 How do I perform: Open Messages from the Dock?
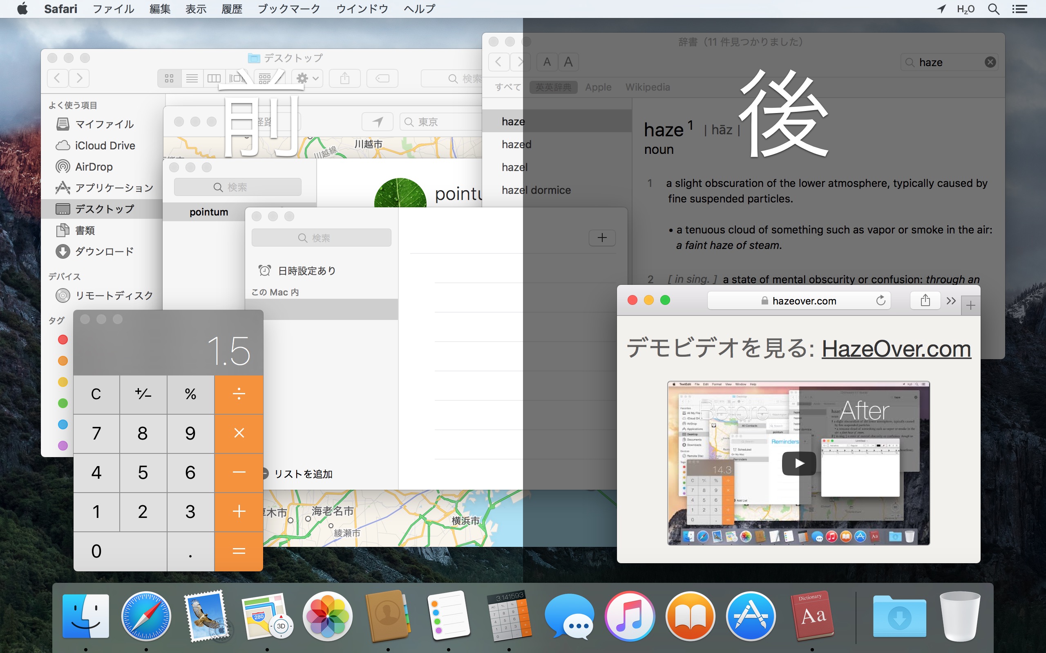(569, 616)
